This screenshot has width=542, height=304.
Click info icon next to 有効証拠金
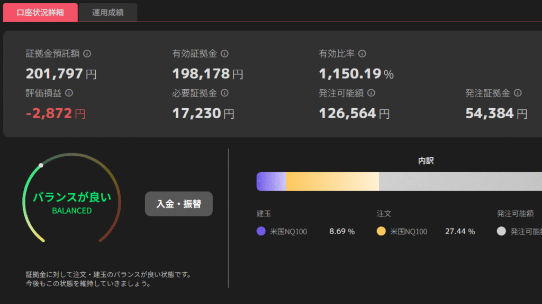click(224, 54)
